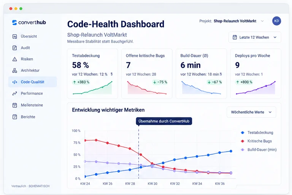
Task: Click the small icon after 'vor 12 Wochen: 18 min'
Action: [221, 74]
